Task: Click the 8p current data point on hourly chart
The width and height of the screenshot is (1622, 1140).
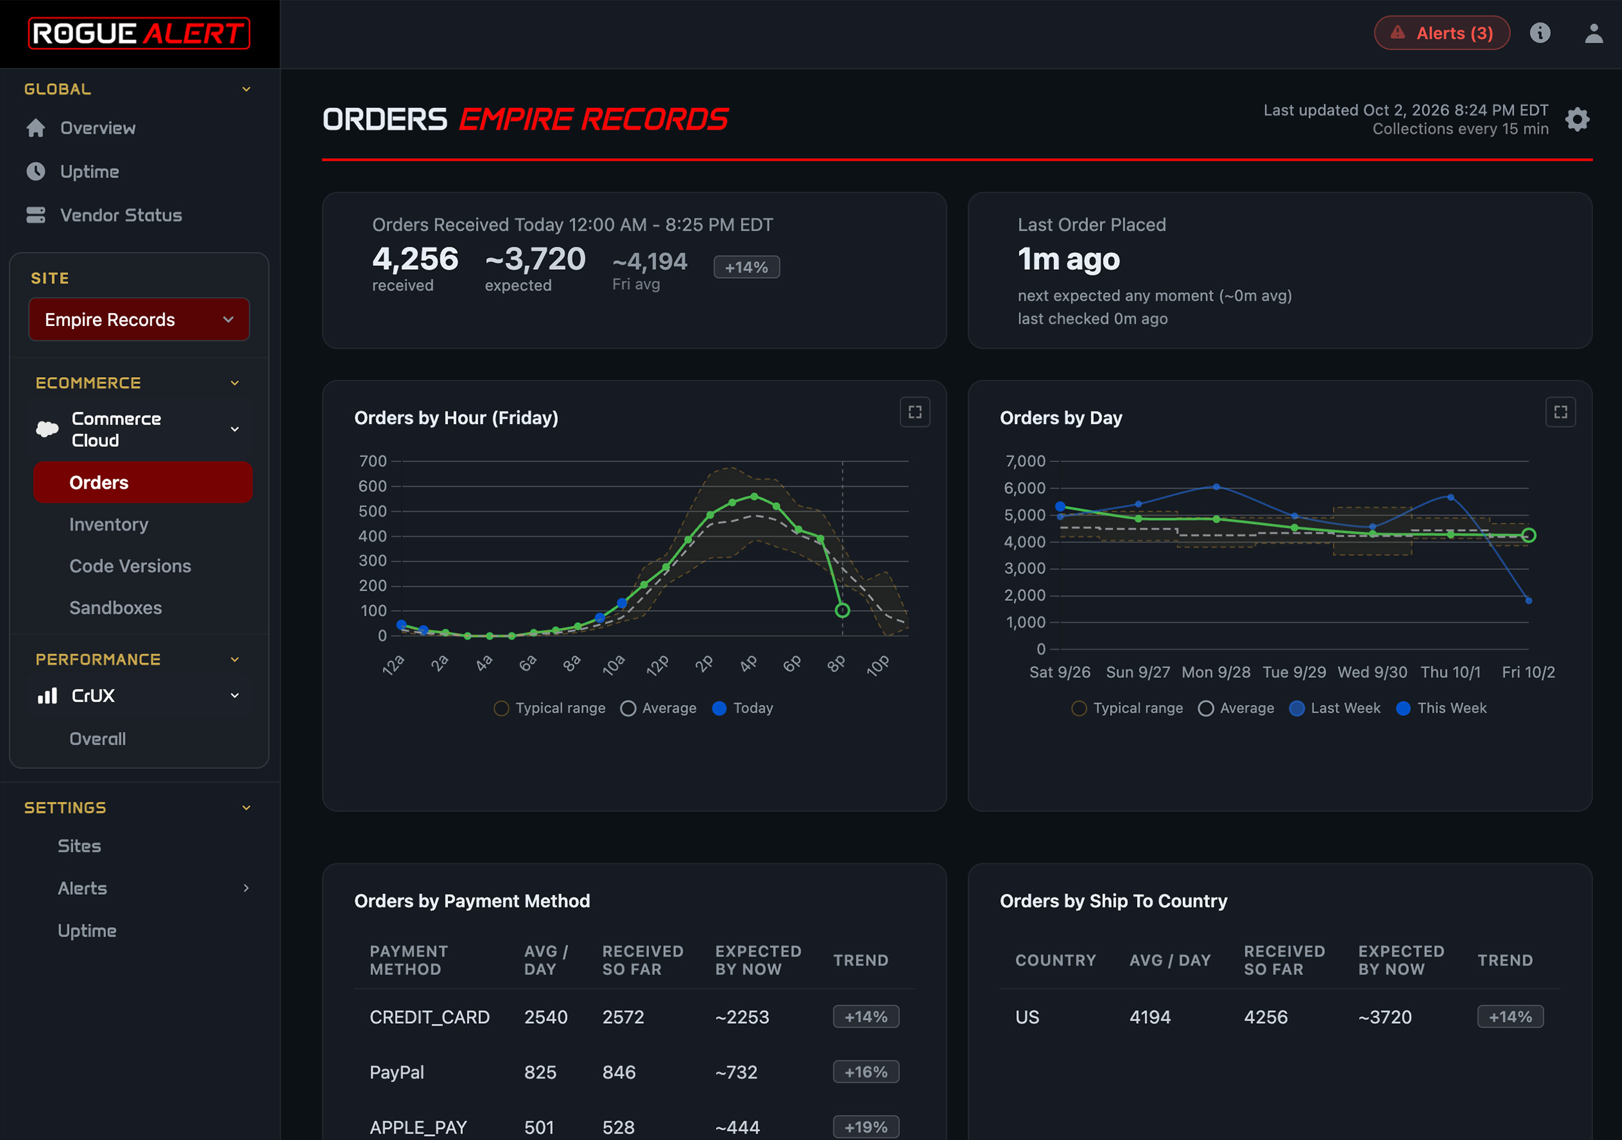Action: (x=842, y=610)
